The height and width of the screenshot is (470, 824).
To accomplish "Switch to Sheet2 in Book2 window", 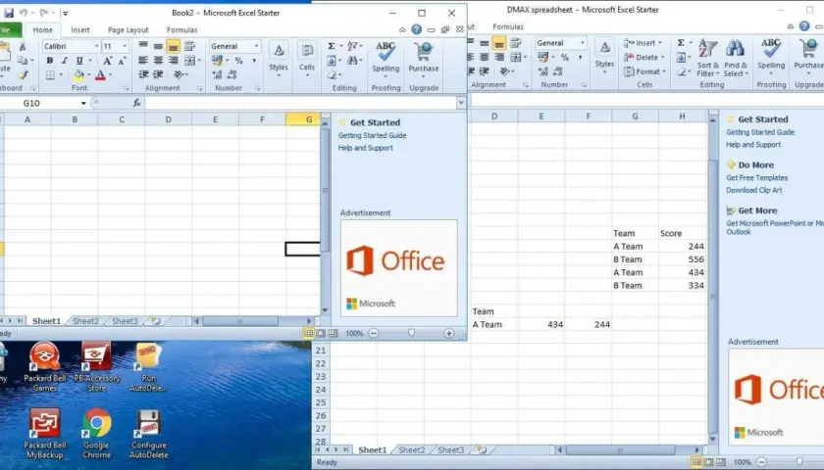I will 85,321.
